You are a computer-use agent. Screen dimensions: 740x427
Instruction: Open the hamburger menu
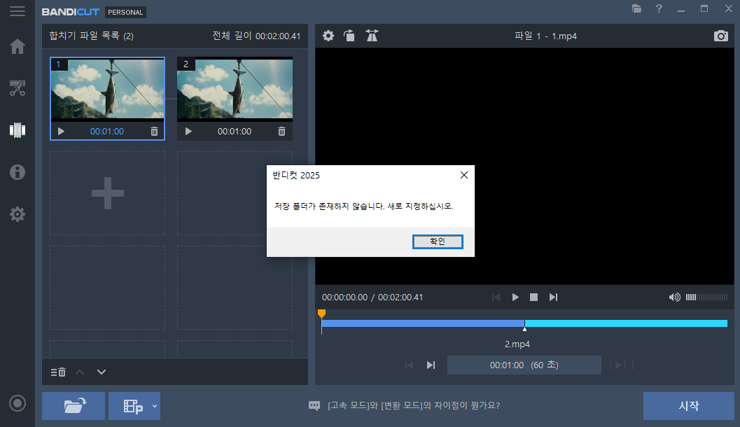point(18,11)
